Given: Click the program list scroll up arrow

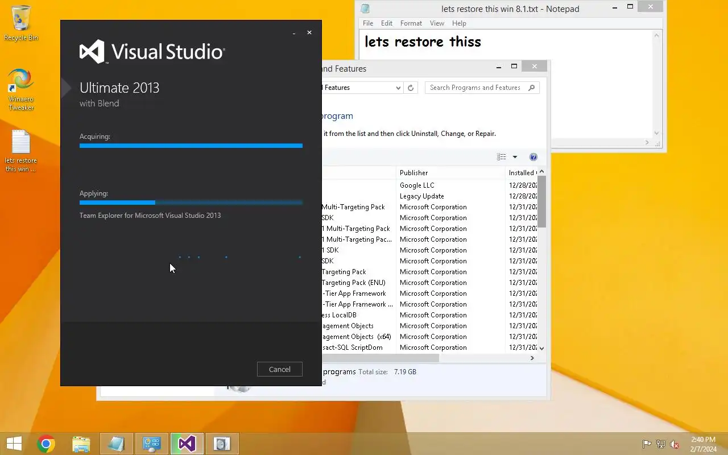Looking at the screenshot, I should 541,172.
